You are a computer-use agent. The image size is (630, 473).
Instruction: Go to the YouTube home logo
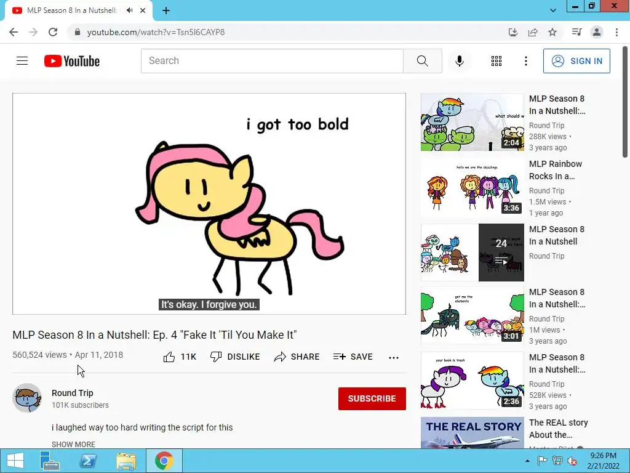point(72,61)
